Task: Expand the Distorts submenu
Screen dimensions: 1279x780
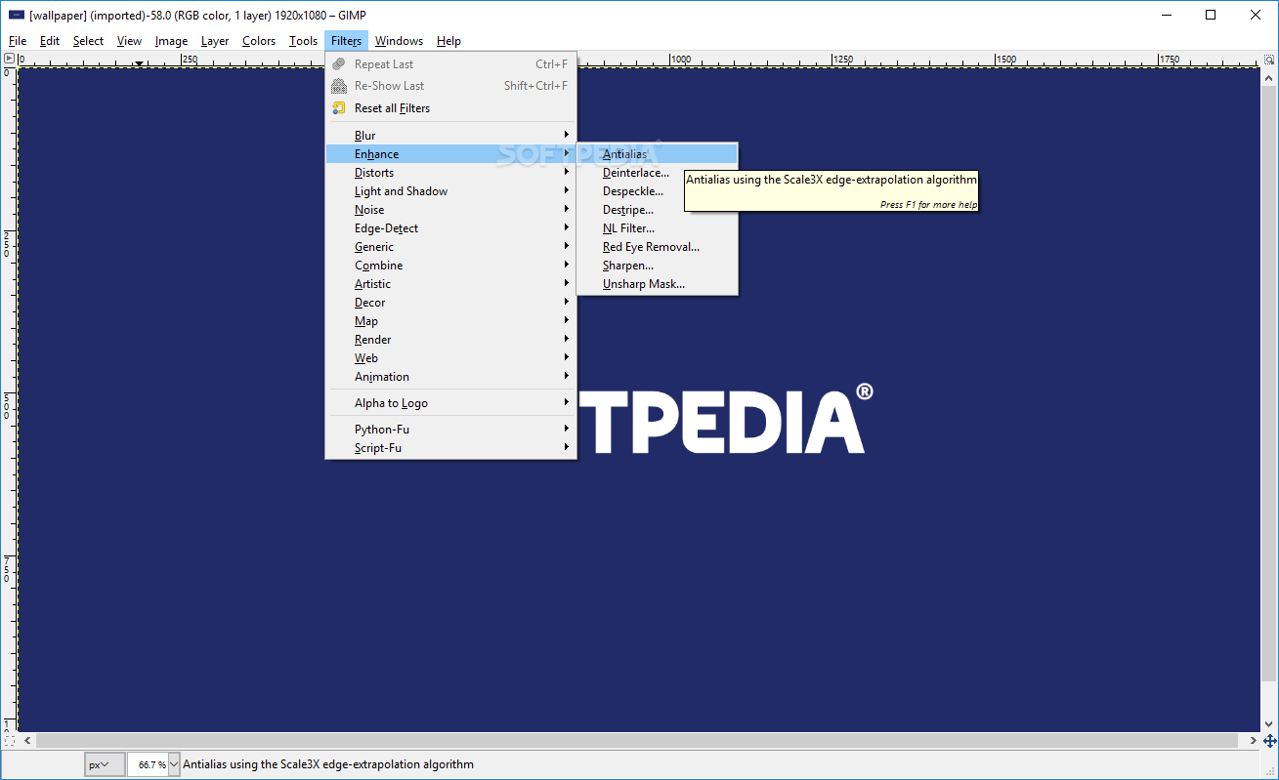Action: pos(450,173)
